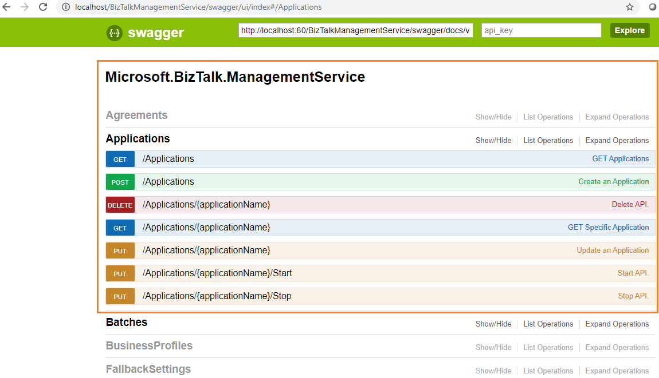Open DELETE /Applications/{applicationName} path

pos(206,205)
